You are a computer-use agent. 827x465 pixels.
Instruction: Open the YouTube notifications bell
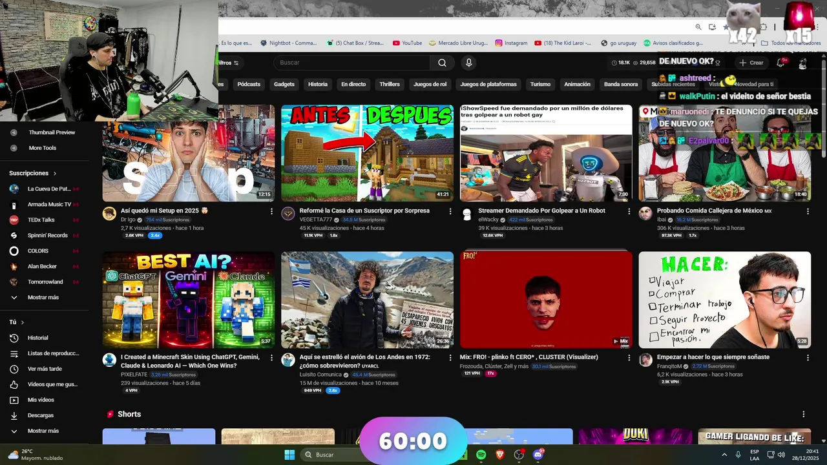tap(780, 63)
